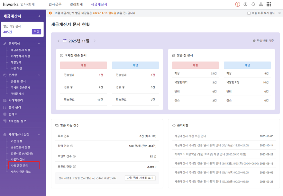Close the notification banner

click(279, 13)
